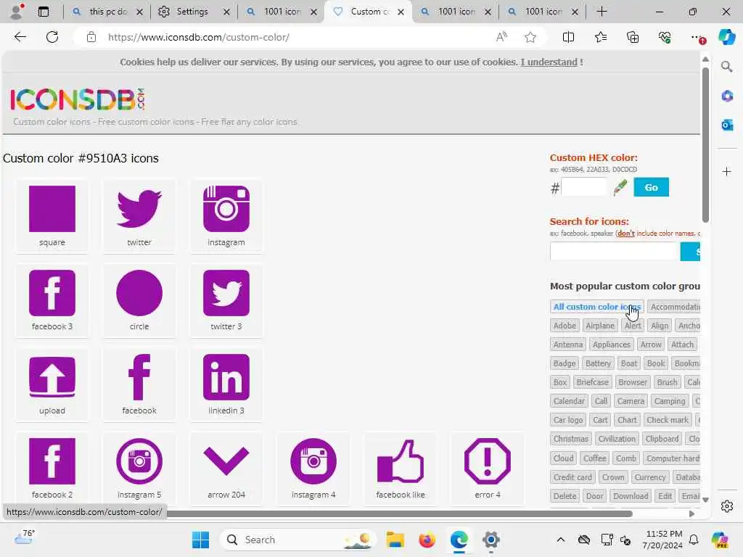Viewport: 743px width, 557px height.
Task: Click the taskbar Search box
Action: tap(297, 540)
